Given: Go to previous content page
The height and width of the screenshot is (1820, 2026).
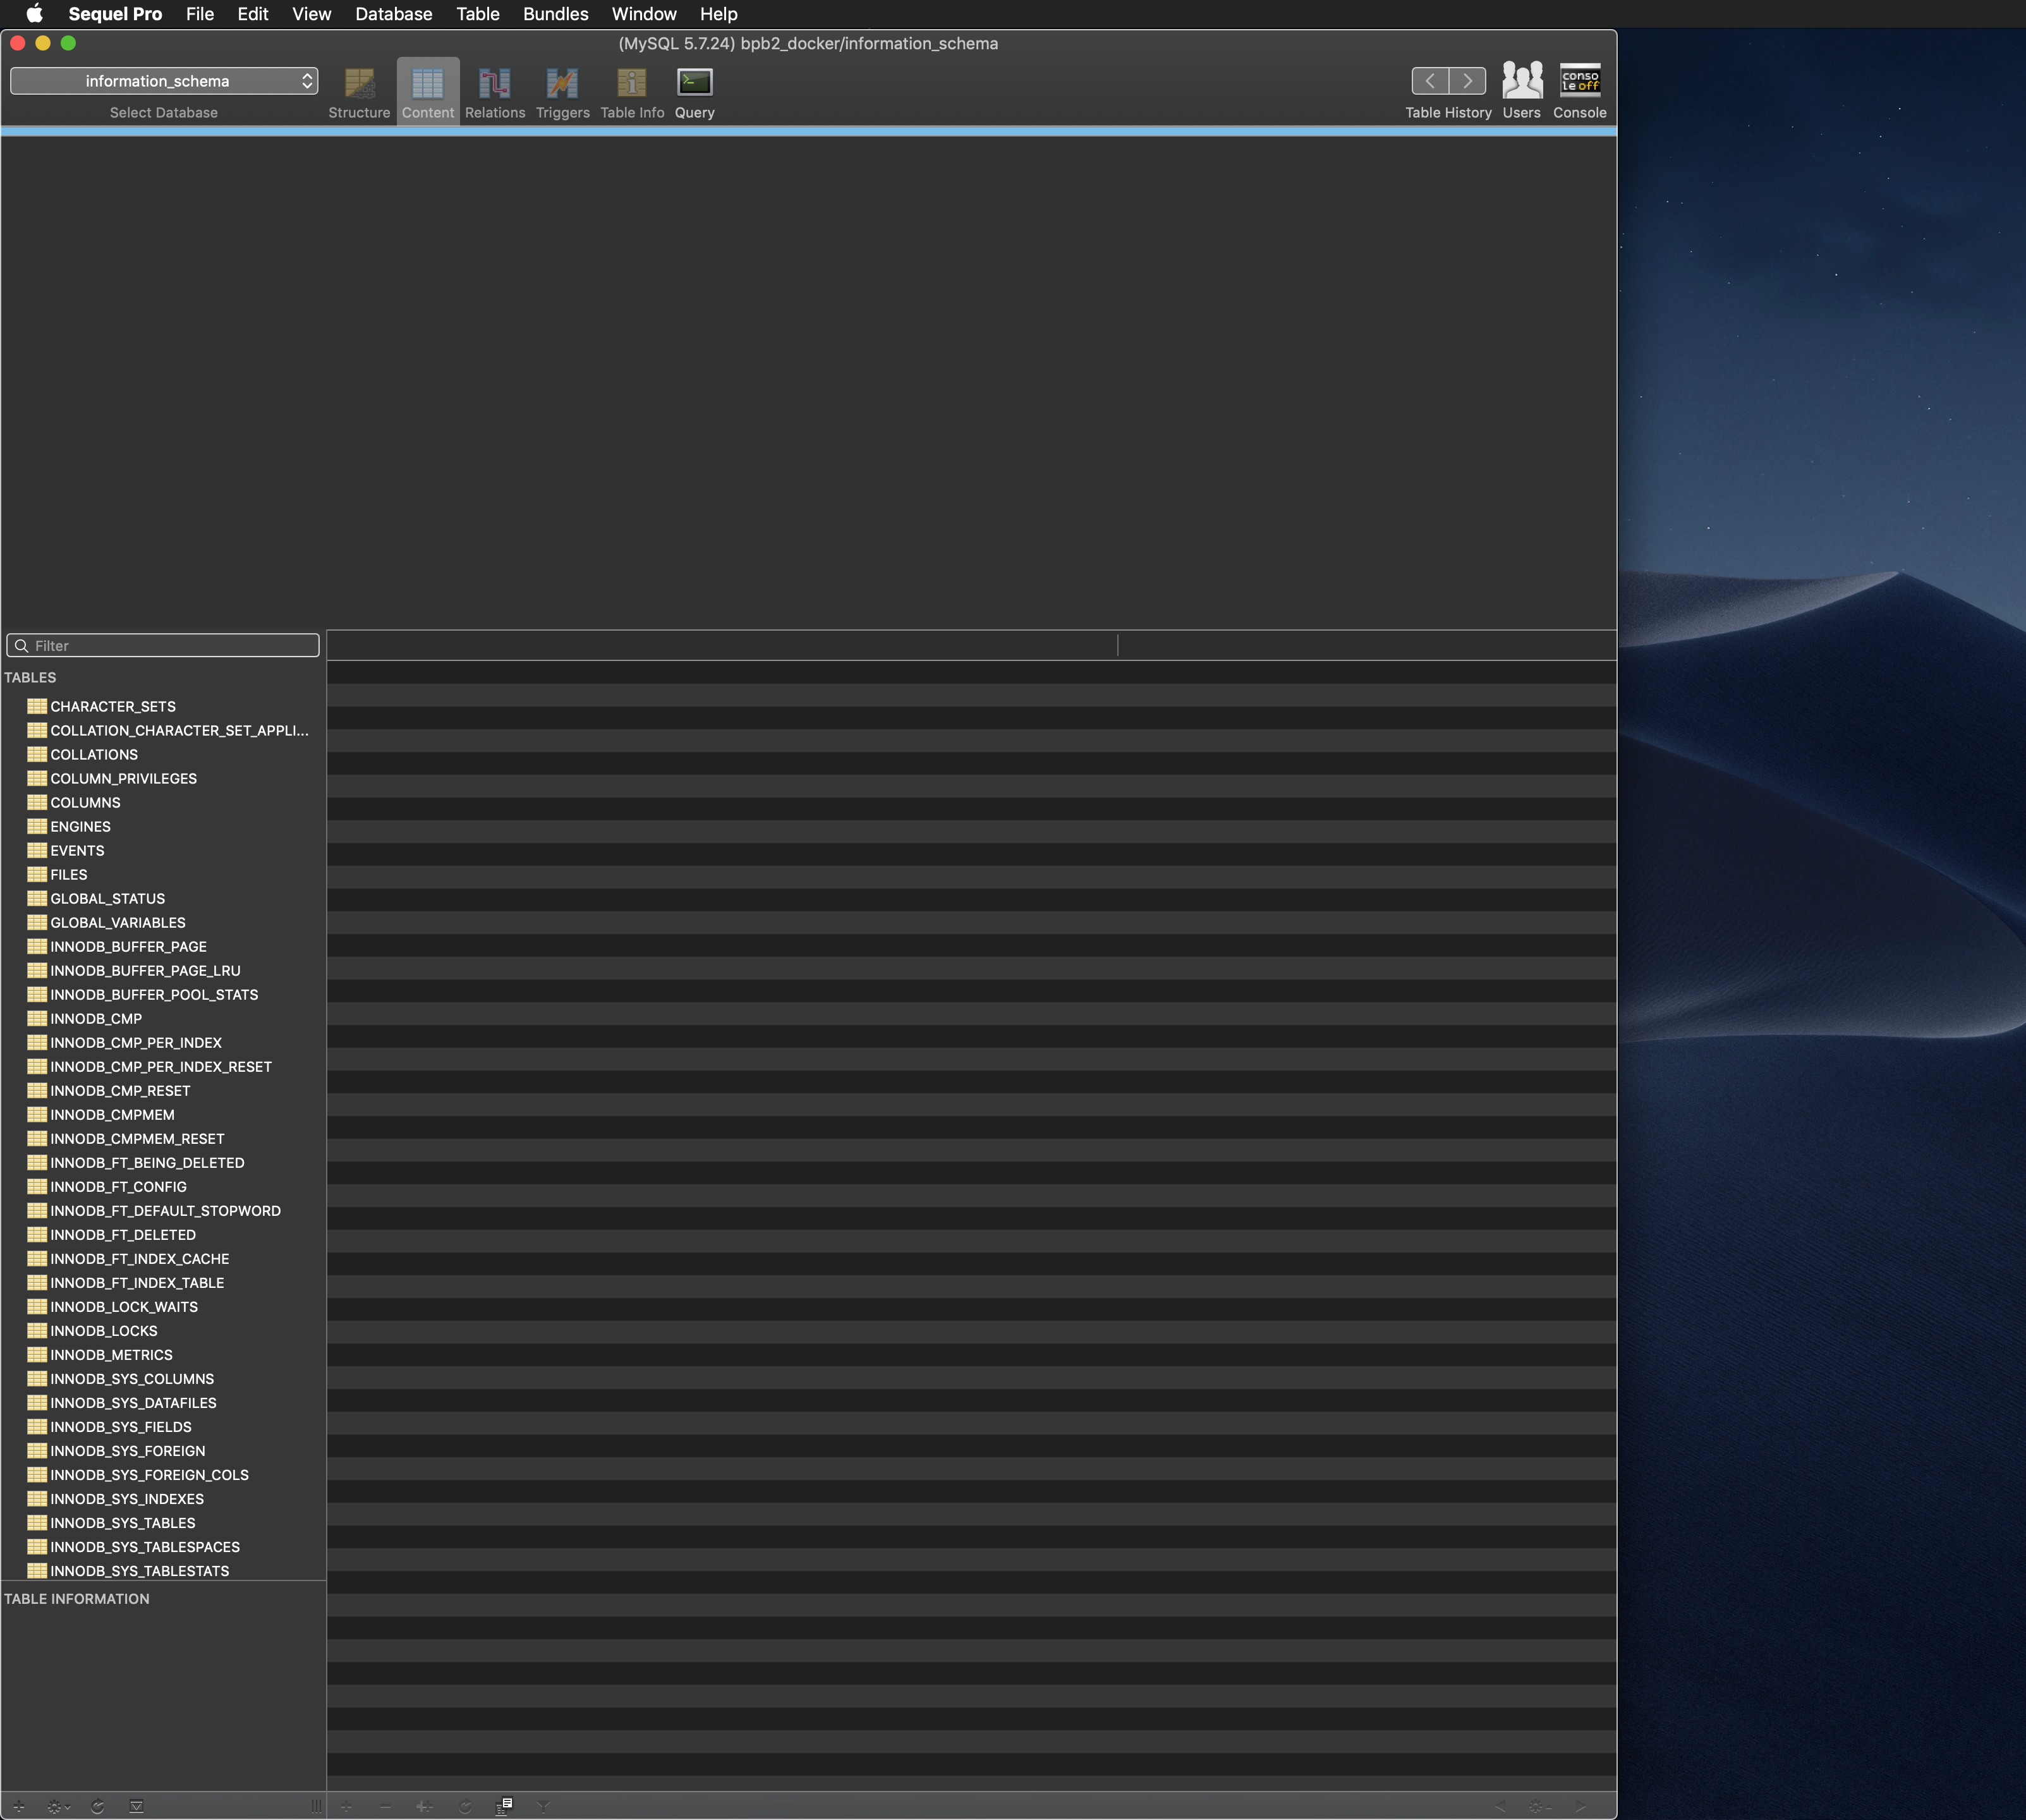Looking at the screenshot, I should point(1500,1806).
